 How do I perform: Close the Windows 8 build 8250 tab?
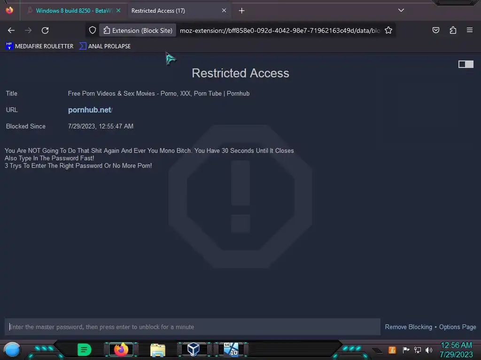click(x=118, y=10)
